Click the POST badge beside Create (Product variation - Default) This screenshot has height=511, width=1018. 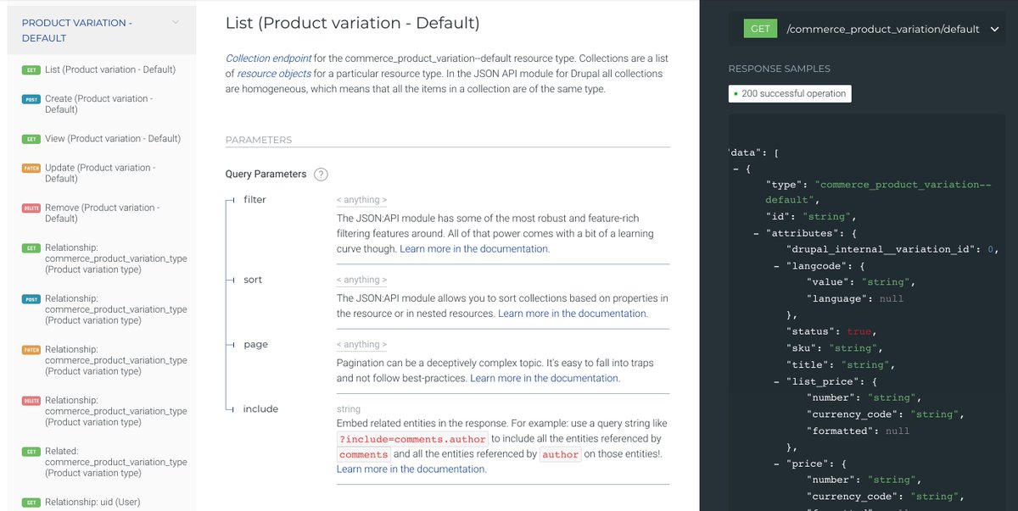tap(31, 99)
